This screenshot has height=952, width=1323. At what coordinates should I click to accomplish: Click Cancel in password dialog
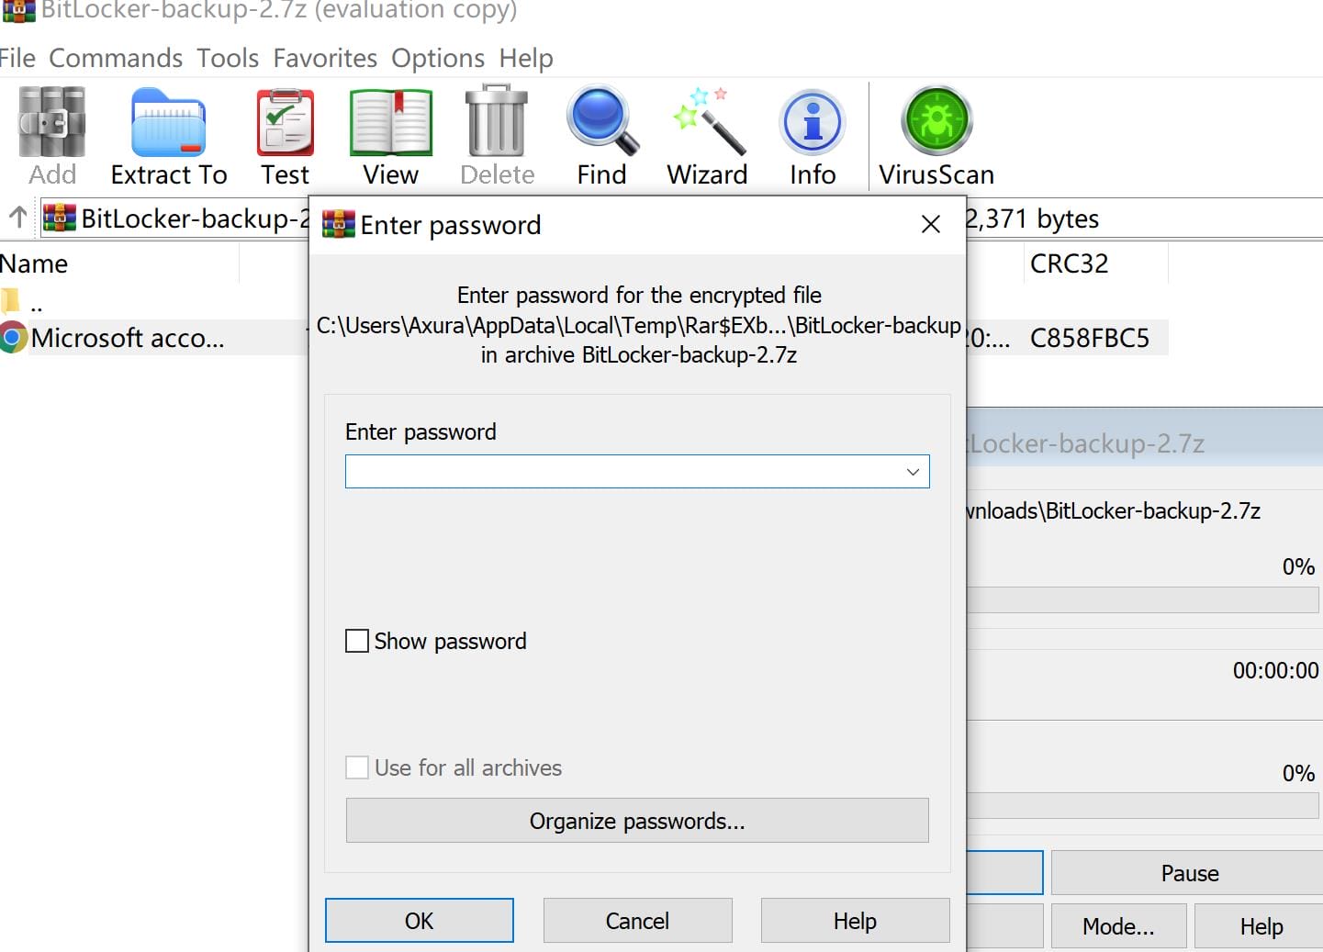638,921
